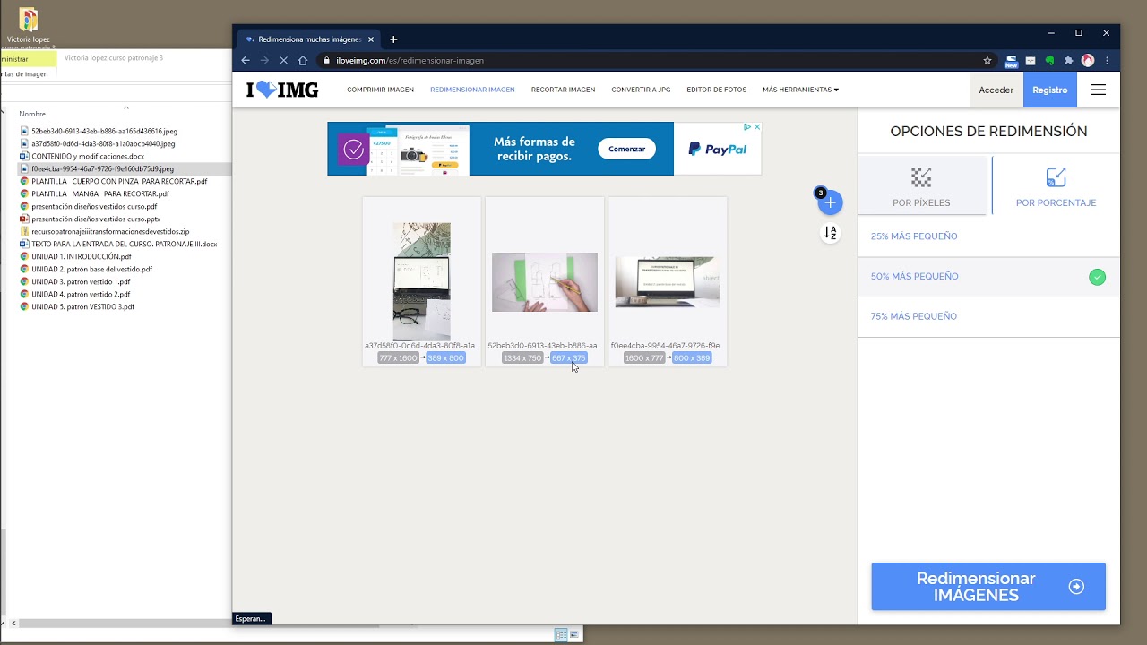Close the Redimensiona muchas imágenes tab
The width and height of the screenshot is (1147, 645).
pyautogui.click(x=371, y=39)
